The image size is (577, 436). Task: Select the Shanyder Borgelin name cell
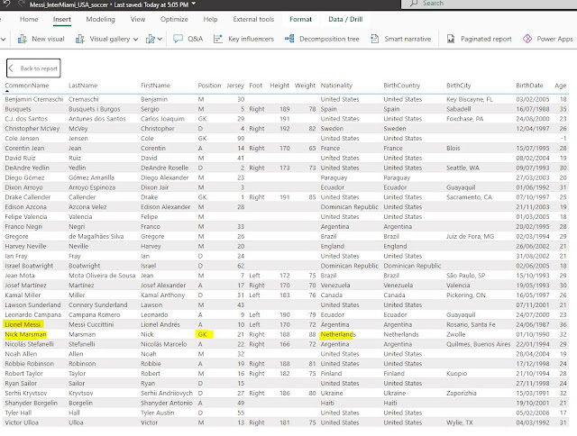[32, 404]
